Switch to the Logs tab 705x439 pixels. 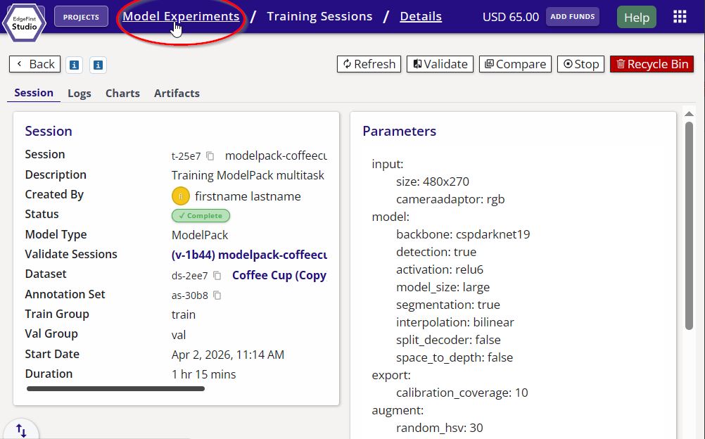(79, 93)
